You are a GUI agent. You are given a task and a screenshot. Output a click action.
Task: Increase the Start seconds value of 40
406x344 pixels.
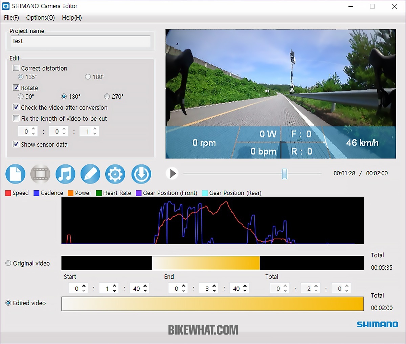145,286
